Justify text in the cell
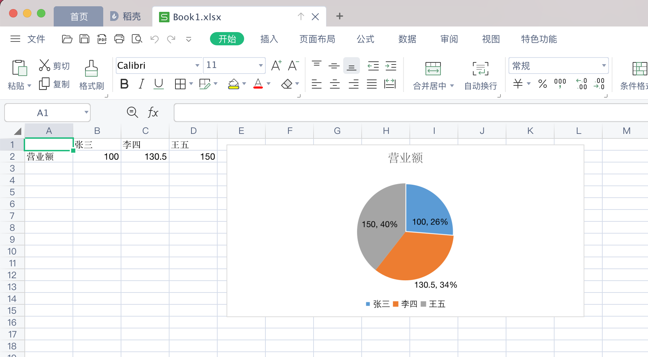648x357 pixels. (x=372, y=84)
